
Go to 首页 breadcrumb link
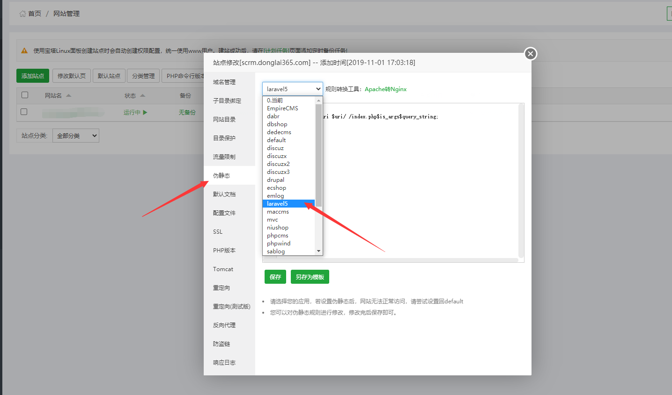(x=35, y=14)
